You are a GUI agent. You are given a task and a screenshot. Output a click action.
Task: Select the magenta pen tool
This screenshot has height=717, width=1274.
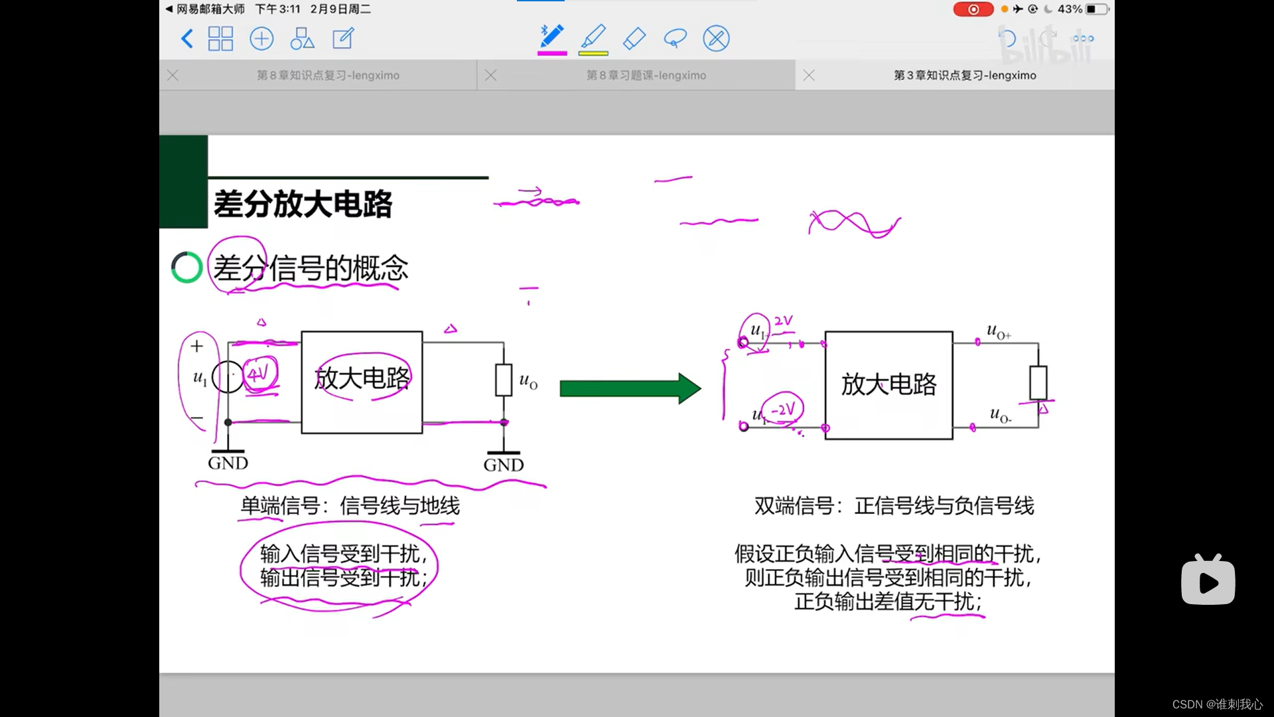pos(551,37)
